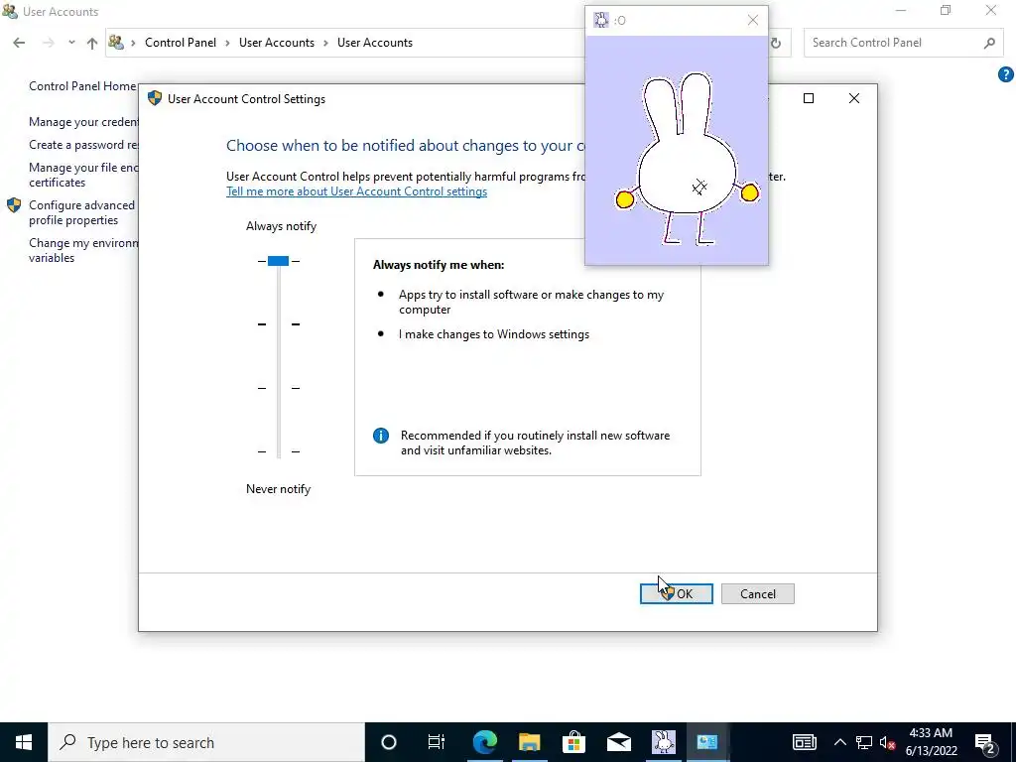1016x762 pixels.
Task: Open News and interests taskbar icon
Action: pyautogui.click(x=804, y=742)
